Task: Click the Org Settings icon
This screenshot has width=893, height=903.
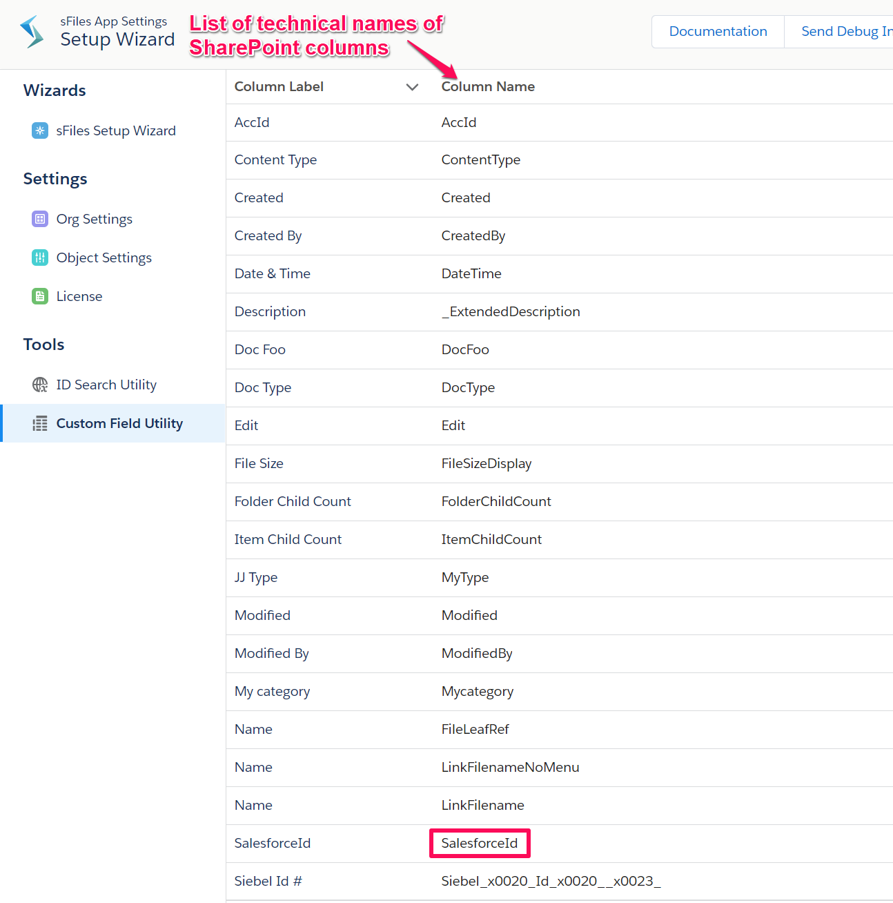Action: (40, 219)
